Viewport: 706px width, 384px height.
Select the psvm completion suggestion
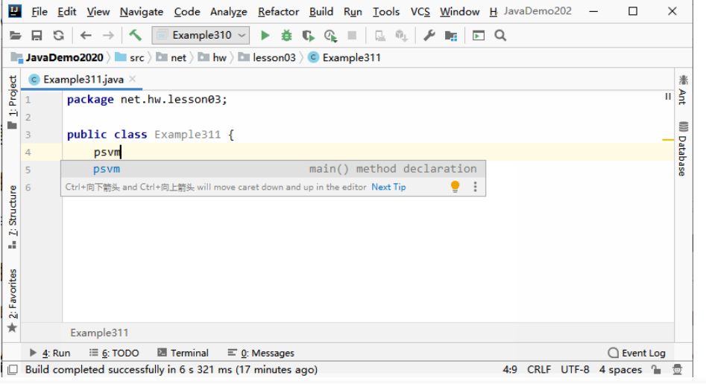click(274, 169)
